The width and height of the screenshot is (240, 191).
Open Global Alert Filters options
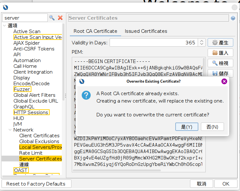(x=34, y=95)
